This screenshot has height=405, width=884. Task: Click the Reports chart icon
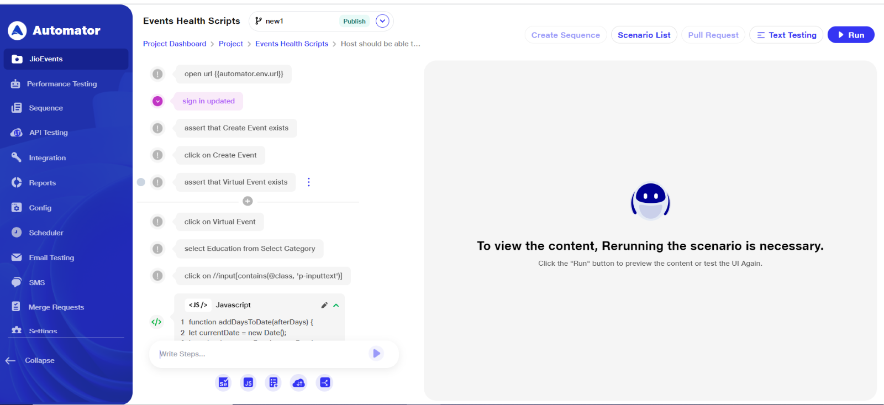click(x=17, y=183)
